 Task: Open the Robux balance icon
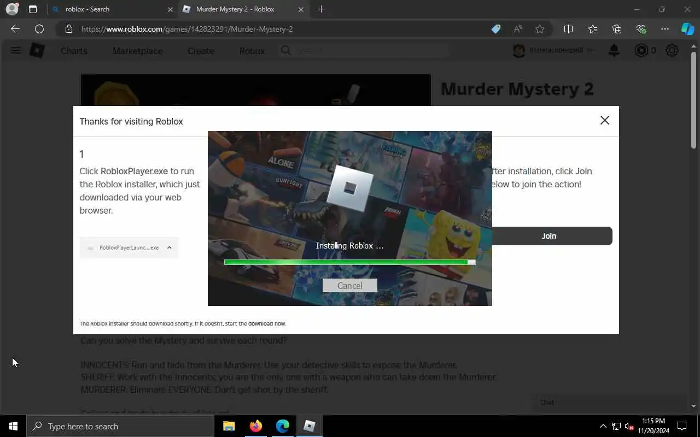tap(641, 51)
